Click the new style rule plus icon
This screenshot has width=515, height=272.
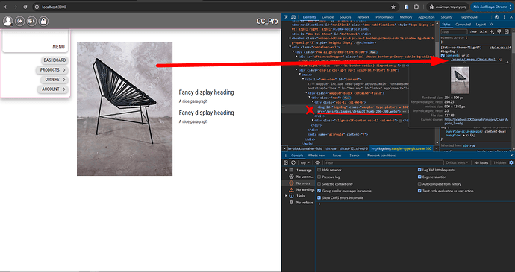click(x=492, y=31)
